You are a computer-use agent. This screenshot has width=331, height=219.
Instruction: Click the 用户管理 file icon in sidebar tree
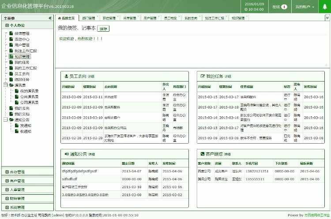[11, 45]
